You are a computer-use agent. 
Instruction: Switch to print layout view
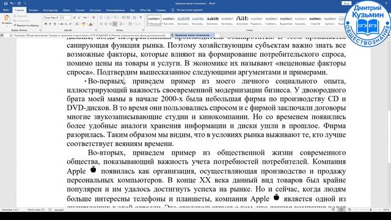342,210
